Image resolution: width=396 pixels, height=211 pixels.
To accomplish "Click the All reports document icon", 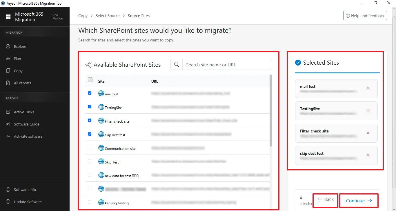I will pyautogui.click(x=8, y=83).
